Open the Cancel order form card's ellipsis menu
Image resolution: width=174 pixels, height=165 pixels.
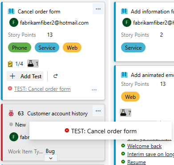click(x=98, y=9)
